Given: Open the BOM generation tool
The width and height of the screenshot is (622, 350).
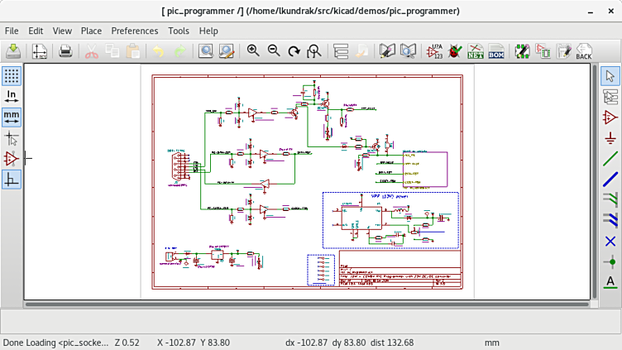Looking at the screenshot, I should [x=496, y=51].
